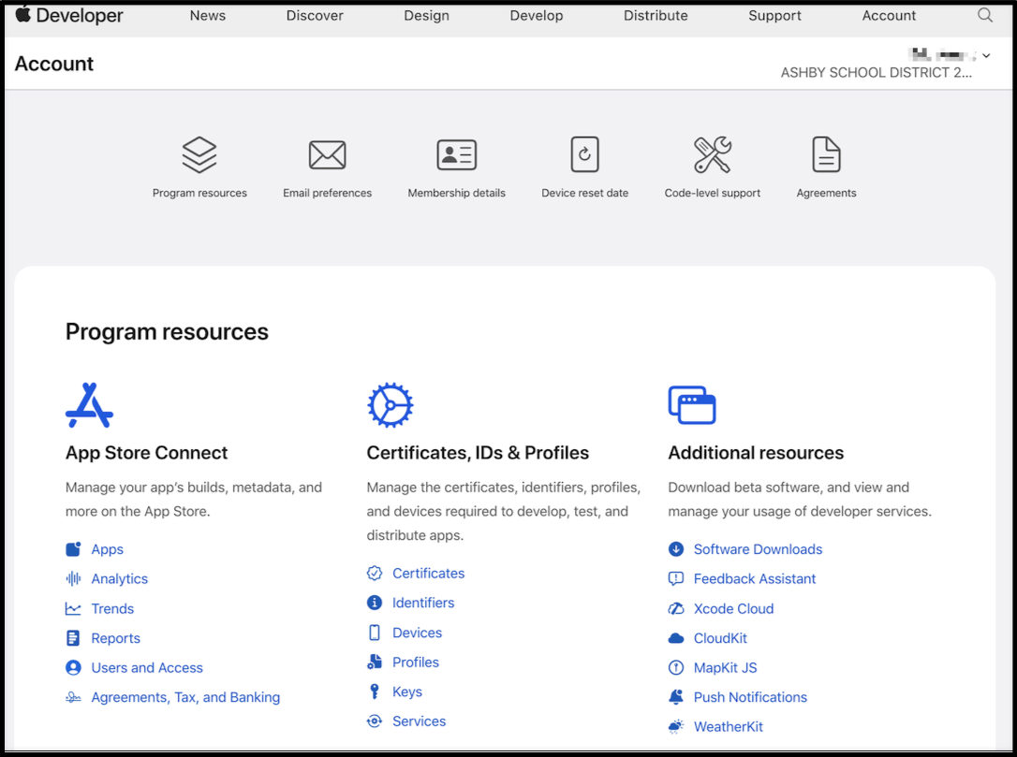Viewport: 1017px width, 757px height.
Task: Click the Certificates seal icon
Action: [375, 573]
